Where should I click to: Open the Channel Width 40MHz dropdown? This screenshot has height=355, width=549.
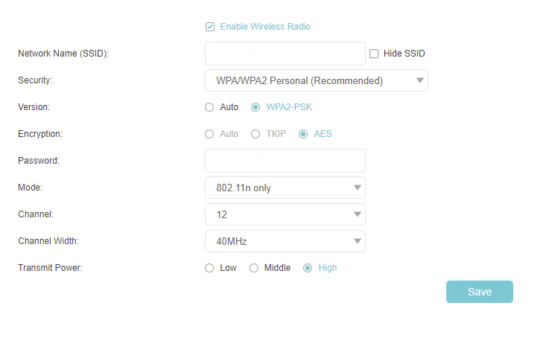click(x=285, y=241)
